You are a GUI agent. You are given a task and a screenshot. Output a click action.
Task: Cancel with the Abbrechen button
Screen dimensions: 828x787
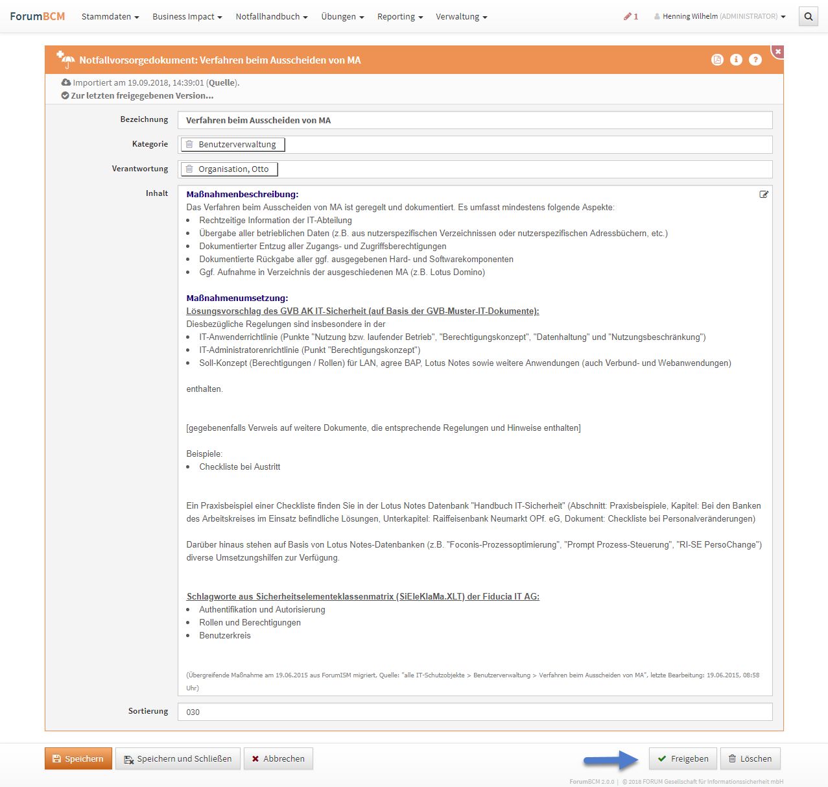[278, 758]
